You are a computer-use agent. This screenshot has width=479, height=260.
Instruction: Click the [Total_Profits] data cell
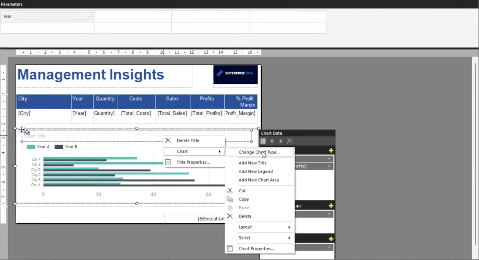(207, 116)
